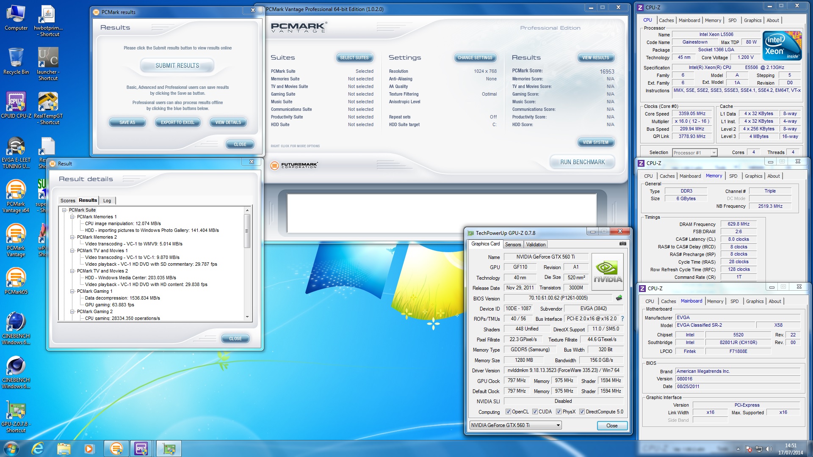Image resolution: width=813 pixels, height=457 pixels.
Task: Open the GPU-Z.0.7.8 shortcut icon
Action: (x=16, y=417)
